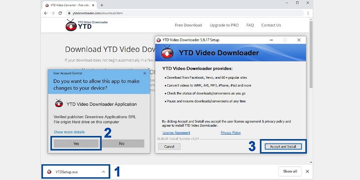Close the User Account Control dialog
Screen dimensions: 360x180
144,73
